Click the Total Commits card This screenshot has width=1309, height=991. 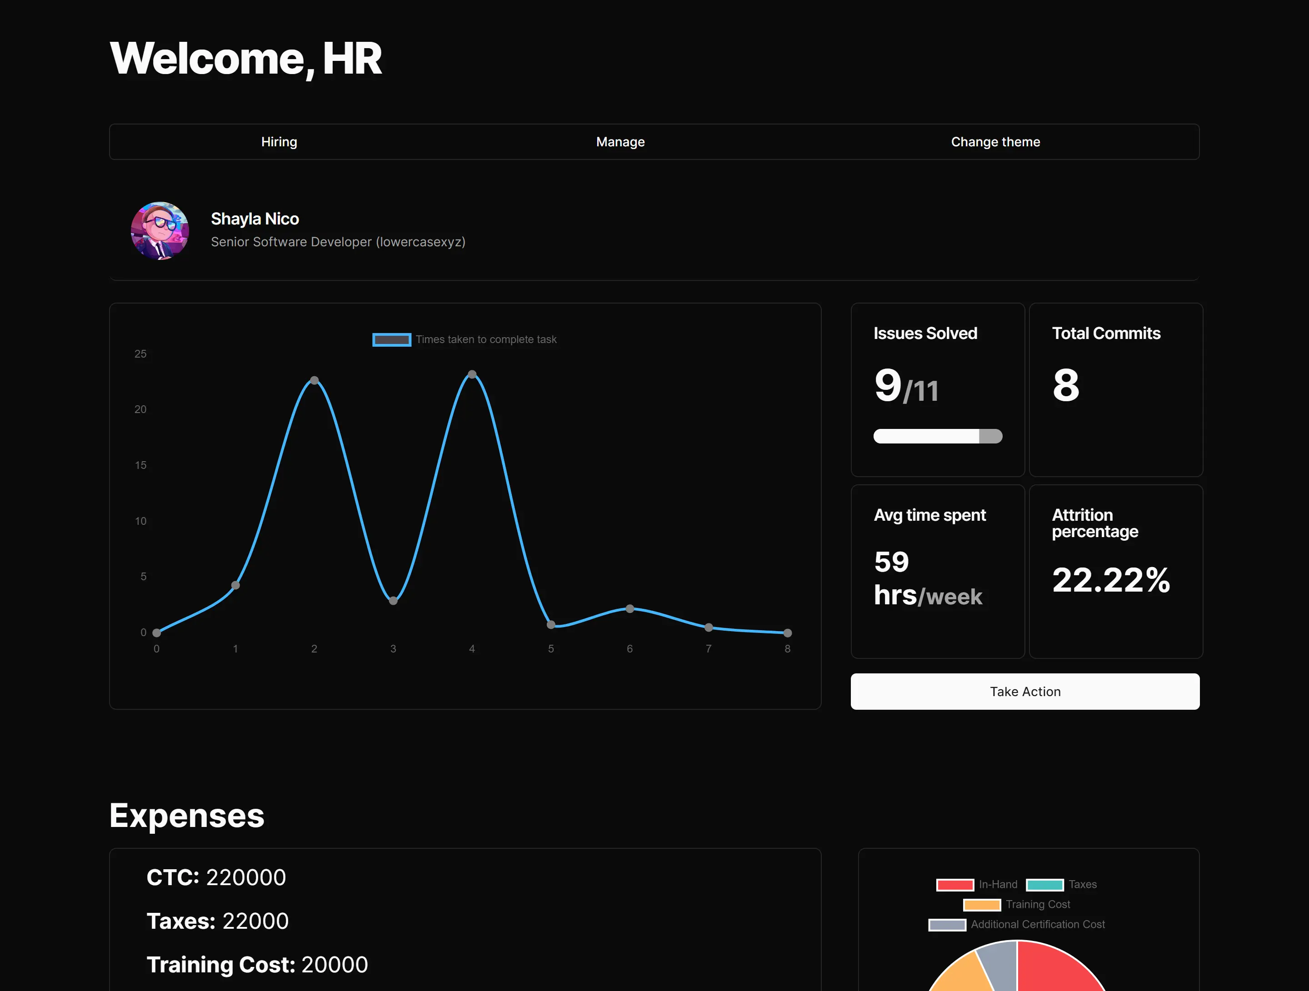[1115, 390]
